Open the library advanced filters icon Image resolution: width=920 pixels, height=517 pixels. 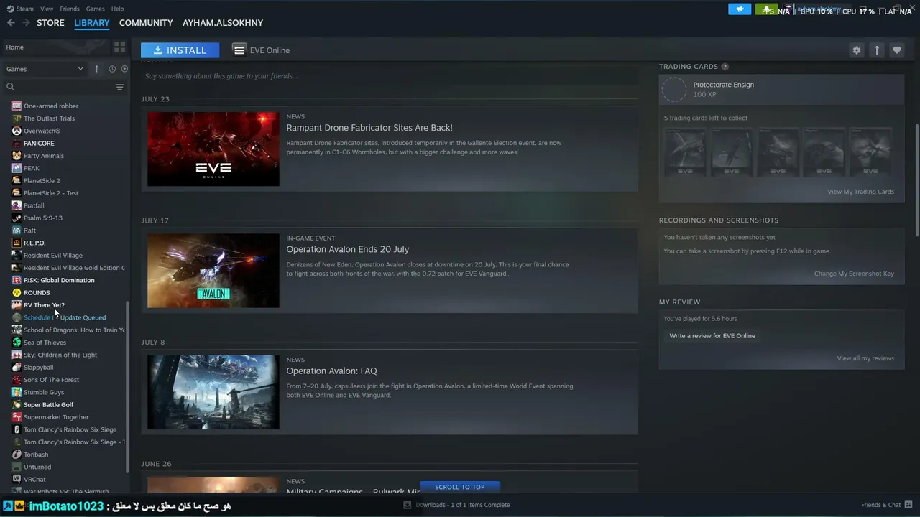pyautogui.click(x=119, y=87)
